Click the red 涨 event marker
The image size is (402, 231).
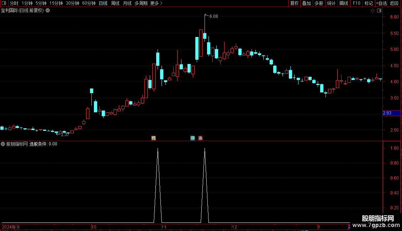pos(201,138)
